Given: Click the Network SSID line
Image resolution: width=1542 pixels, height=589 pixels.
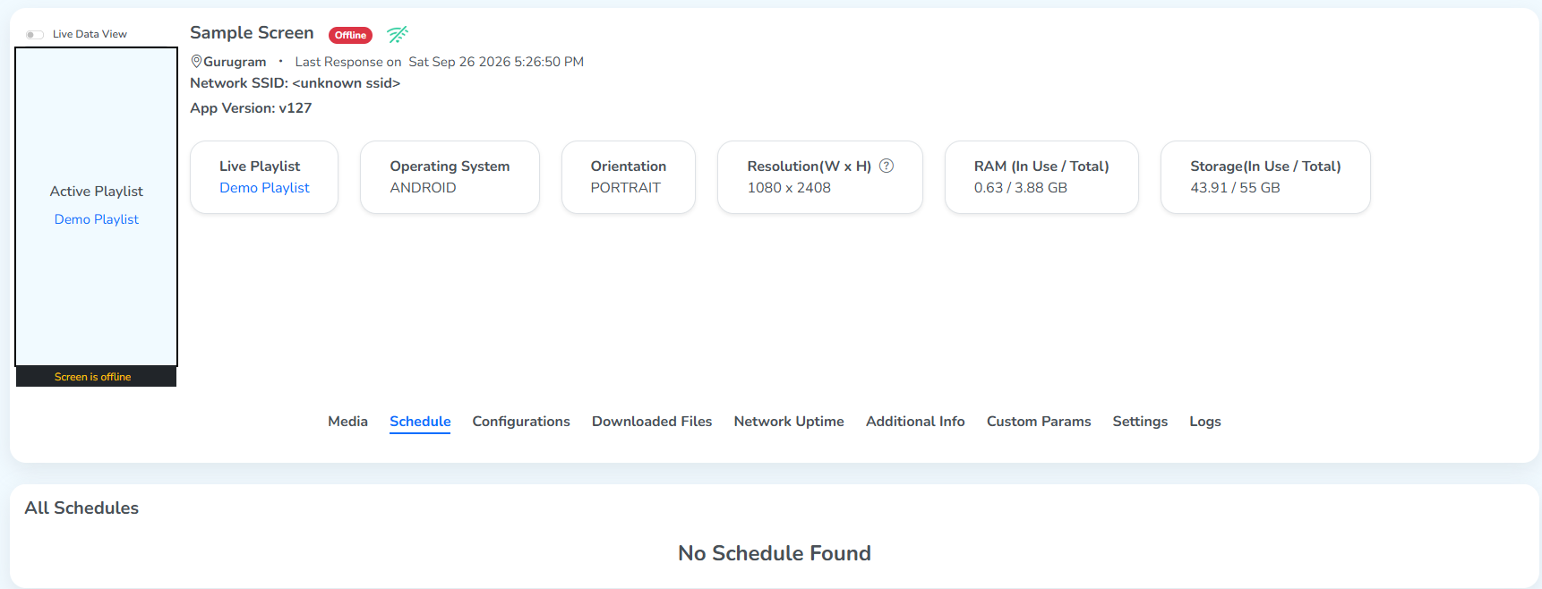Looking at the screenshot, I should click(x=295, y=83).
